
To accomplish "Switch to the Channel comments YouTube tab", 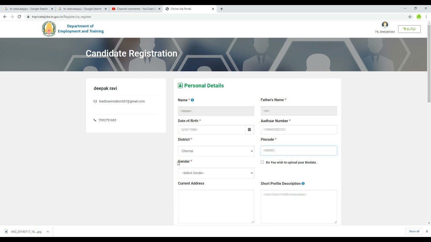I will [x=136, y=9].
